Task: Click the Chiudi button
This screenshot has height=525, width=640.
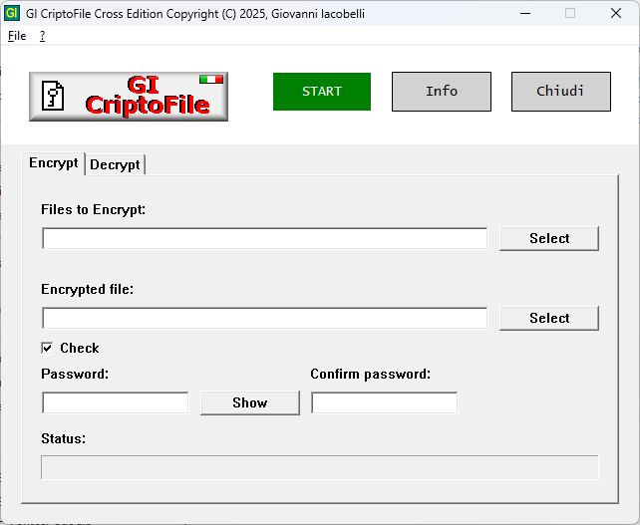Action: click(561, 92)
